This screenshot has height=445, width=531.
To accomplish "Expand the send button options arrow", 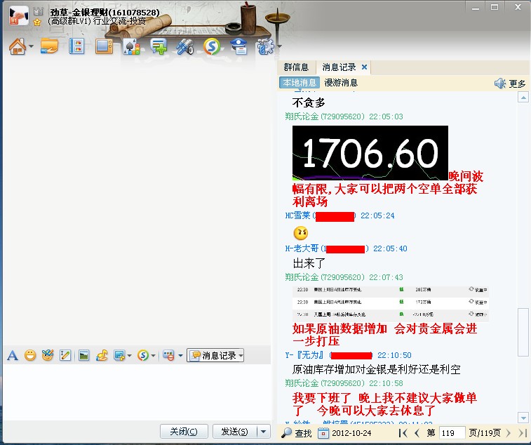I will 264,432.
